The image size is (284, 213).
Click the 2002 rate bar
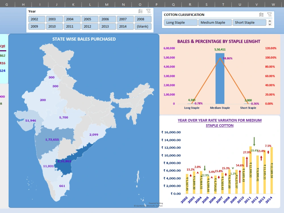click(187, 184)
